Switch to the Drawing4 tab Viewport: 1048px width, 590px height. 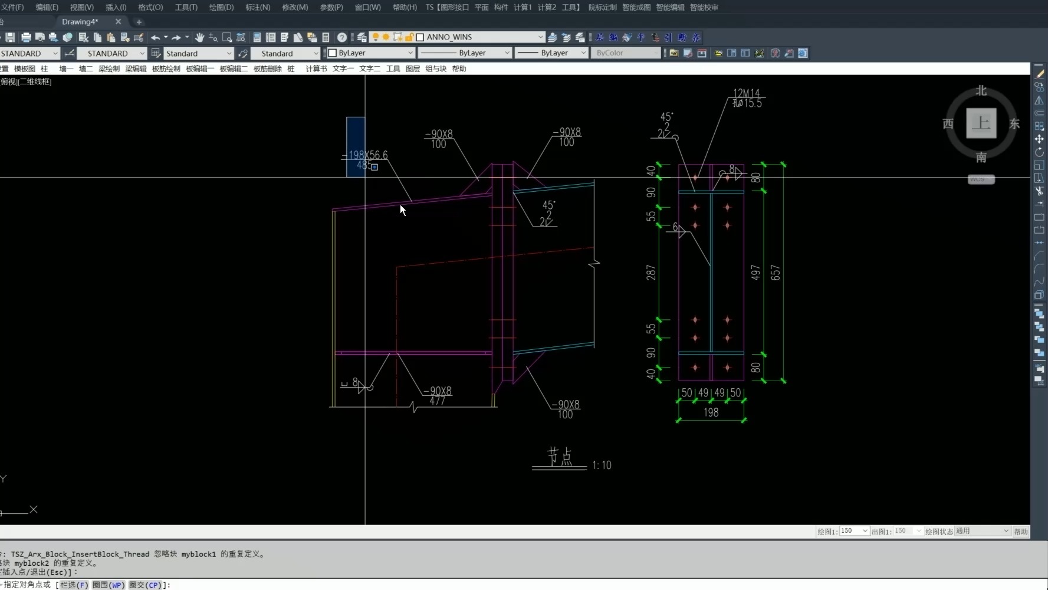click(x=80, y=22)
